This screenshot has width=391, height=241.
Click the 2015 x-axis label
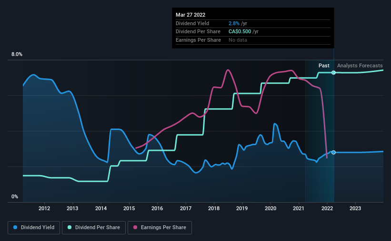pyautogui.click(x=129, y=208)
